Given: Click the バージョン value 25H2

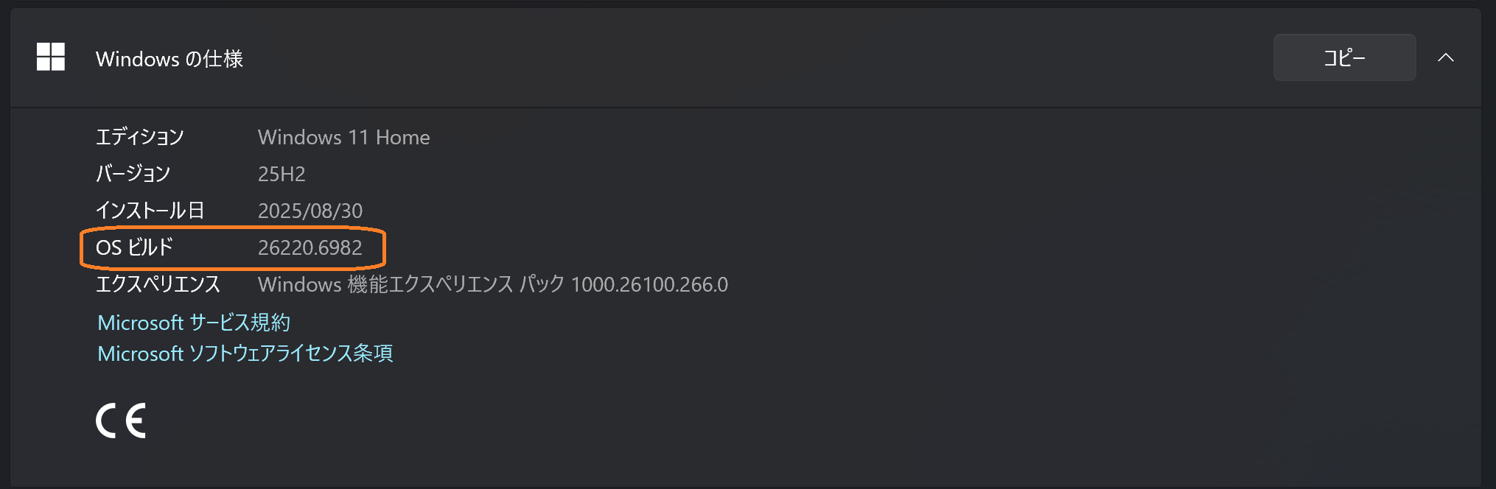Looking at the screenshot, I should (282, 175).
